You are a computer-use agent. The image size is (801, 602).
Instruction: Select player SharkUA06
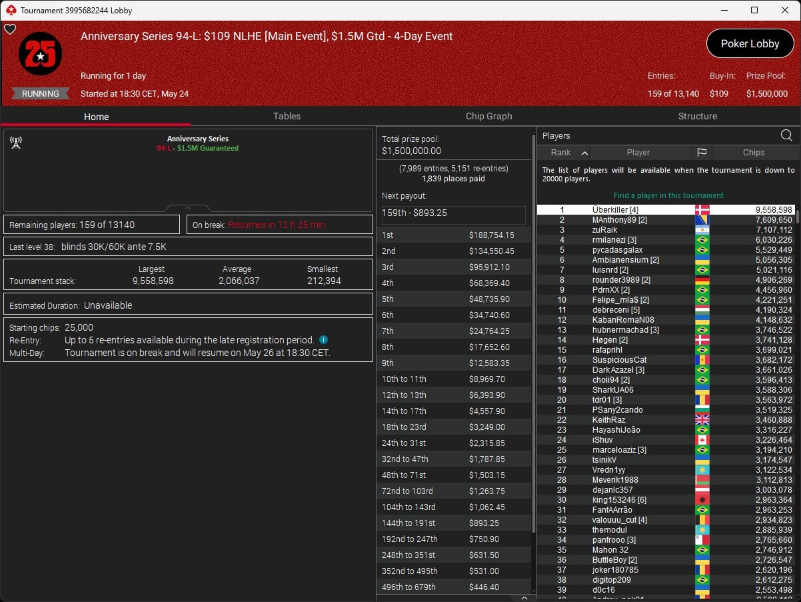tap(666, 390)
